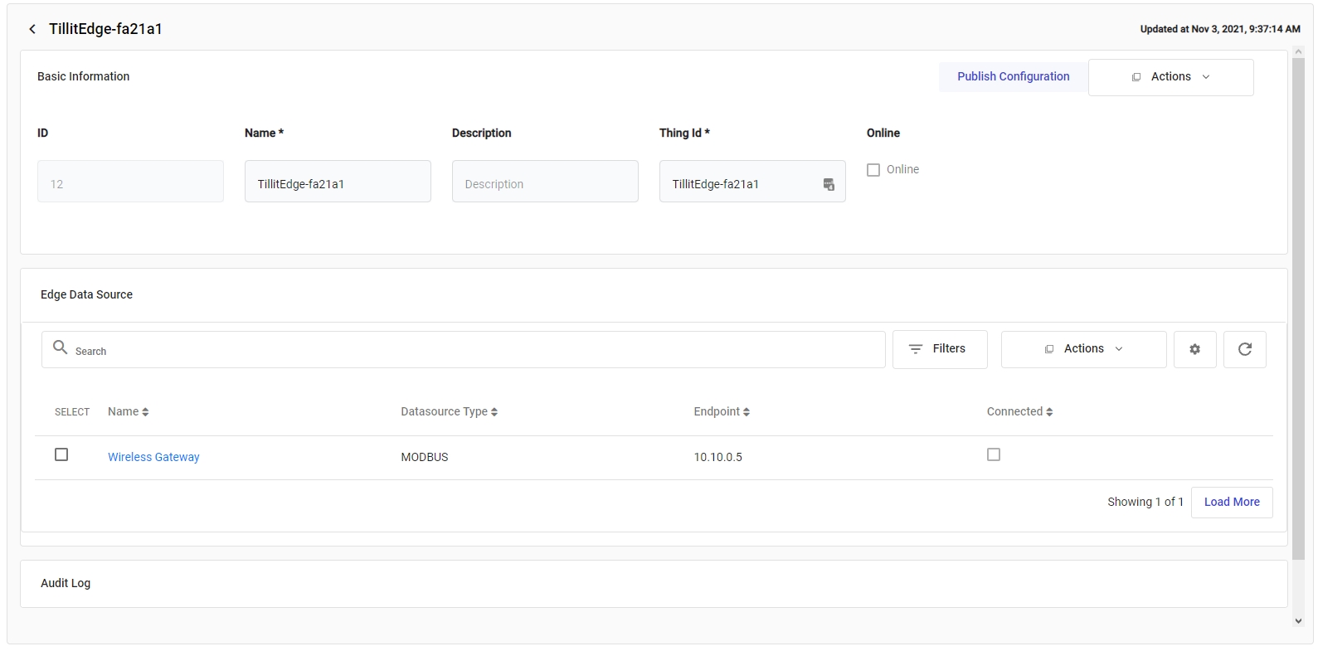
Task: Open the Filters panel
Action: click(940, 349)
